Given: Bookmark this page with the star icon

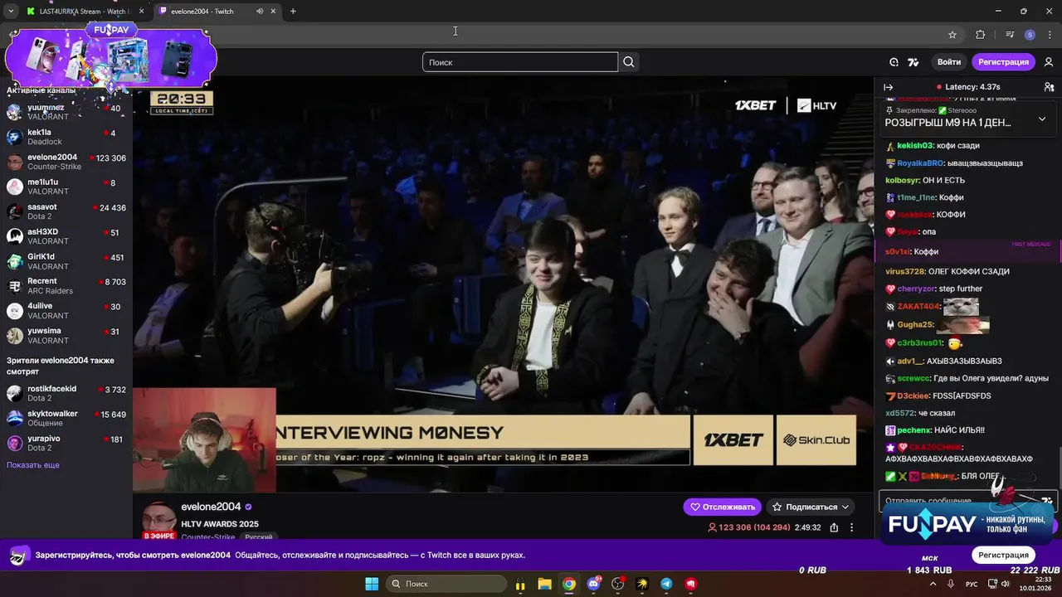Looking at the screenshot, I should pyautogui.click(x=952, y=35).
